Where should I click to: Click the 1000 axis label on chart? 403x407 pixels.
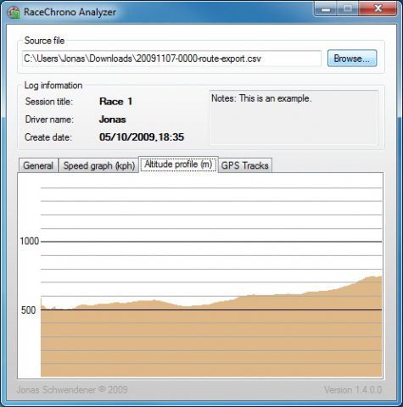pyautogui.click(x=29, y=242)
